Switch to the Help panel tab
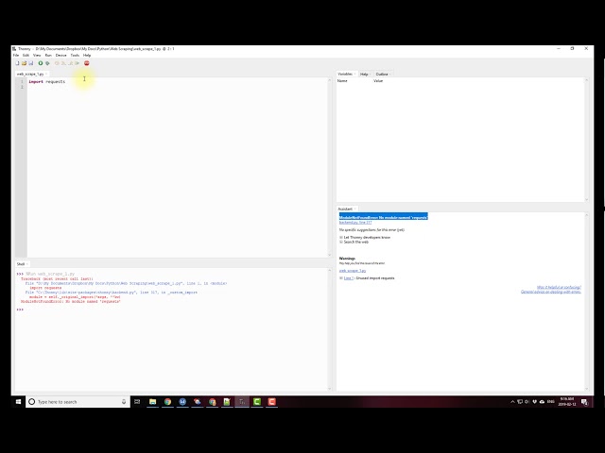Viewport: 605px width, 453px height. click(364, 74)
